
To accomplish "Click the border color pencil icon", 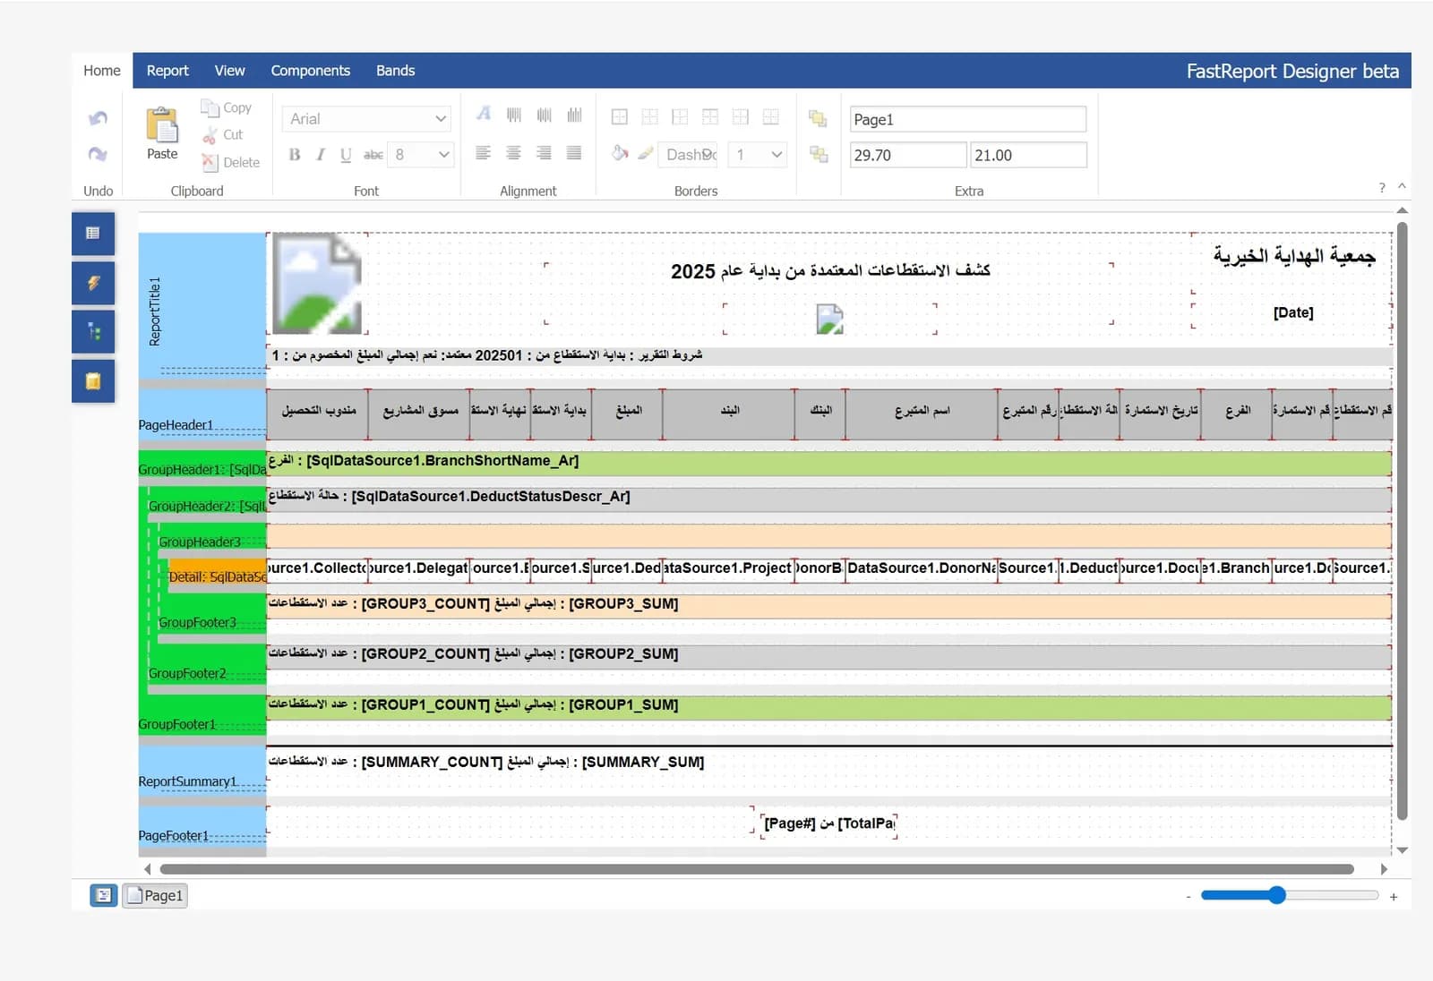I will (x=646, y=153).
